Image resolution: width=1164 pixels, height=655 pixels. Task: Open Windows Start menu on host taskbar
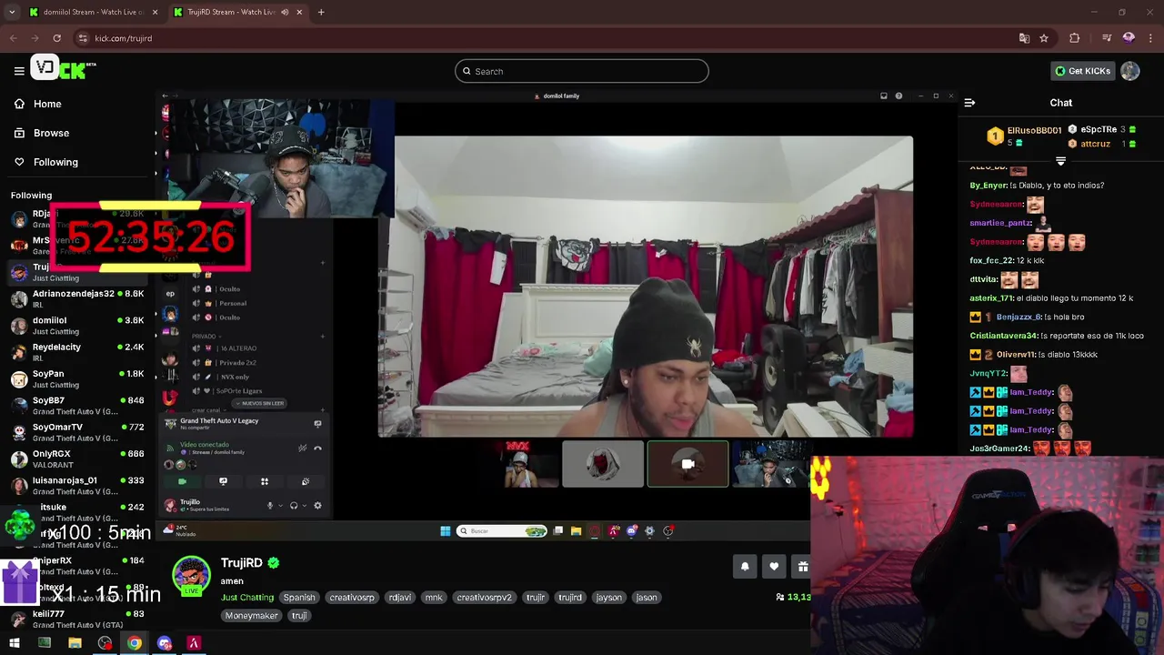[x=14, y=643]
